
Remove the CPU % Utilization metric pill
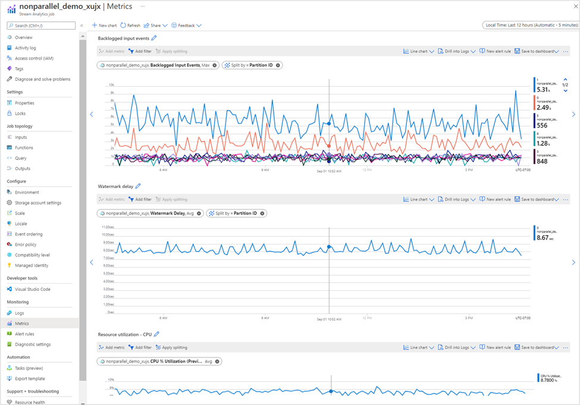217,362
